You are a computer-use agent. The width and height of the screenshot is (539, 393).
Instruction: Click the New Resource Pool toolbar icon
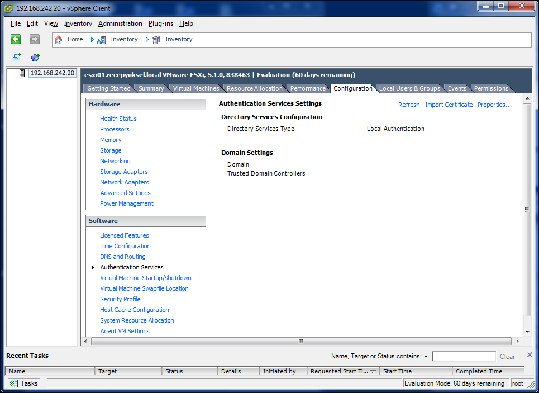point(35,57)
